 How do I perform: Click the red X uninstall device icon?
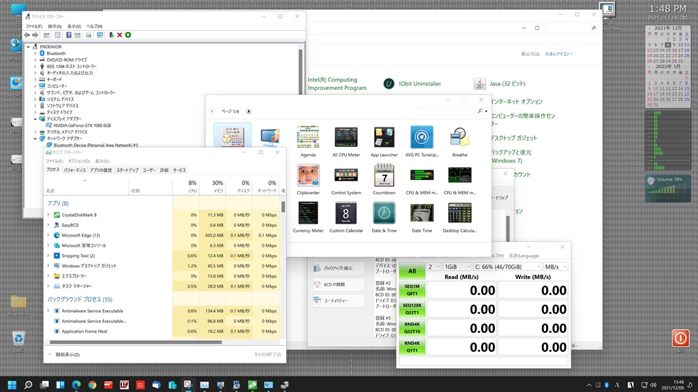[x=119, y=35]
